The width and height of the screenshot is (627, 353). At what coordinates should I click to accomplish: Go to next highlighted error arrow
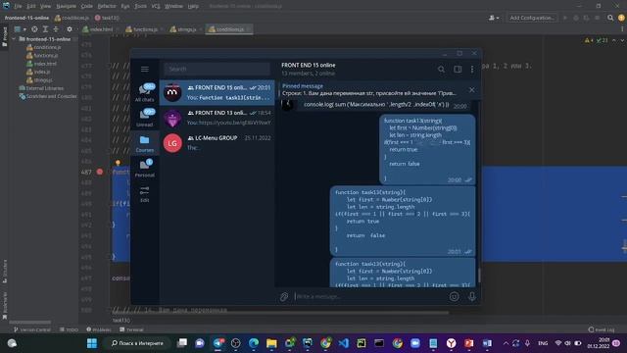[x=622, y=40]
